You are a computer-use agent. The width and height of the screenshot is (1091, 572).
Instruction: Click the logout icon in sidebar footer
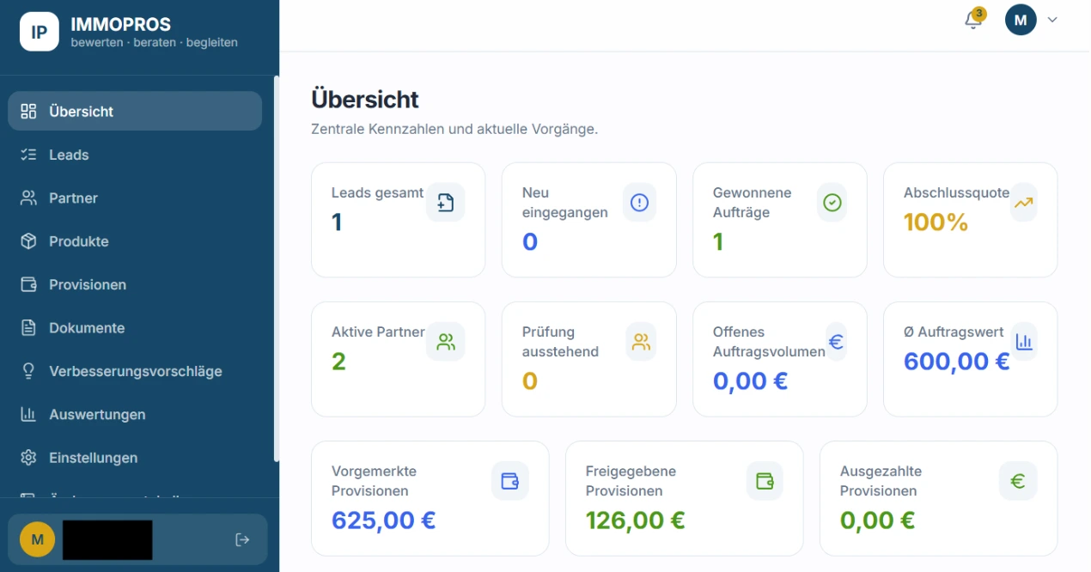(242, 539)
